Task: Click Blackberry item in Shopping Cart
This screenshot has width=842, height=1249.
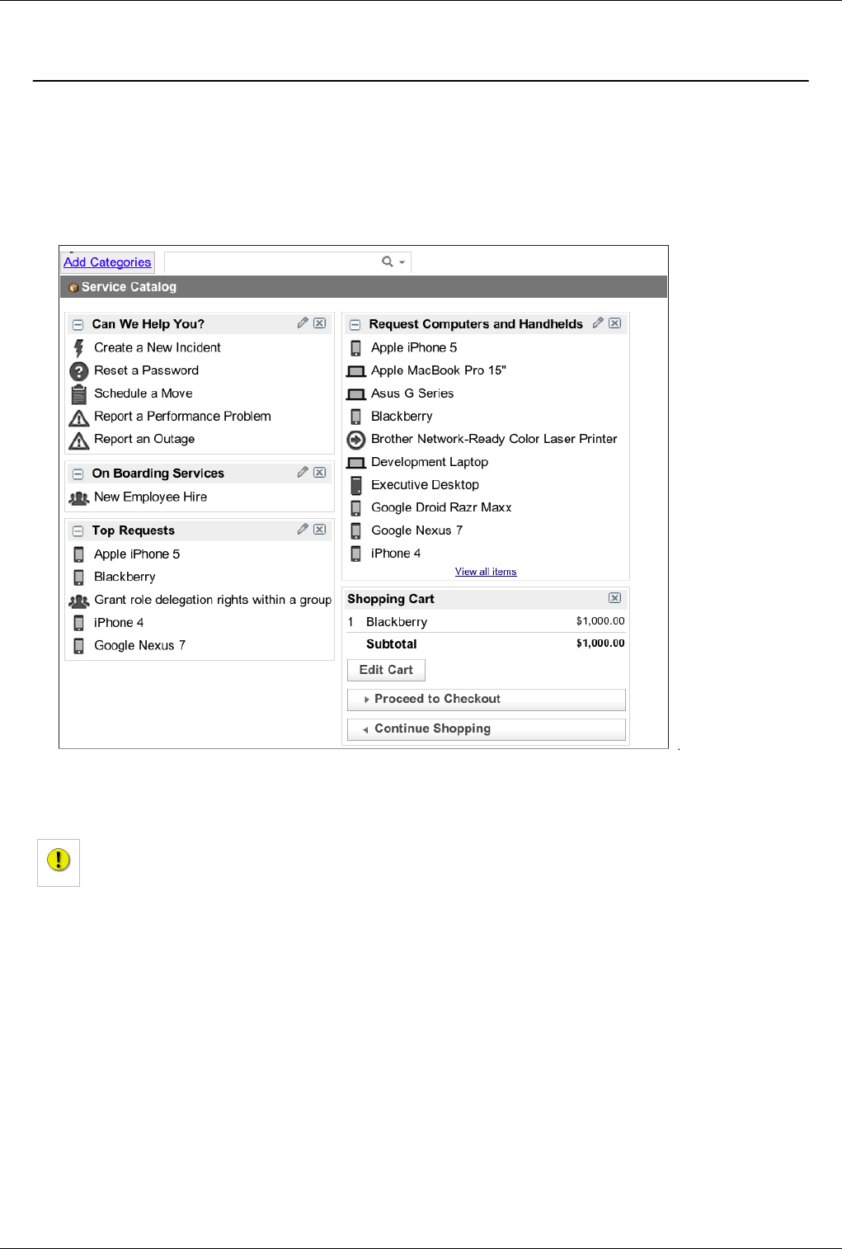Action: (397, 622)
